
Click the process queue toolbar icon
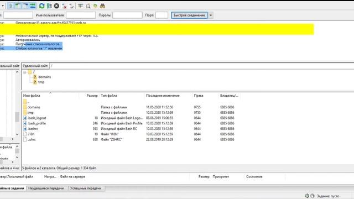point(49,6)
